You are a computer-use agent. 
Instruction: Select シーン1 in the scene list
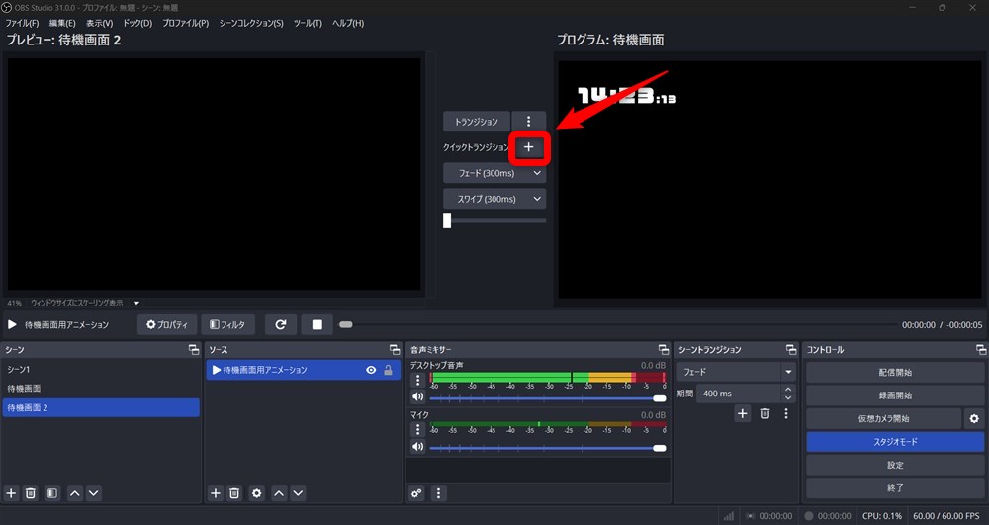point(101,370)
